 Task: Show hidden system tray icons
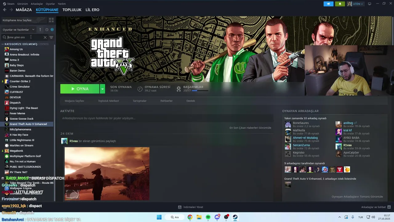click(x=340, y=217)
